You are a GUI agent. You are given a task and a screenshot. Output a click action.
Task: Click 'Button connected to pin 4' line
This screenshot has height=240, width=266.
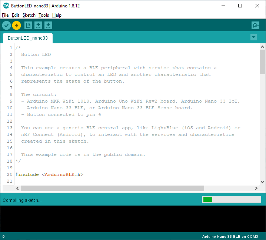click(61, 114)
